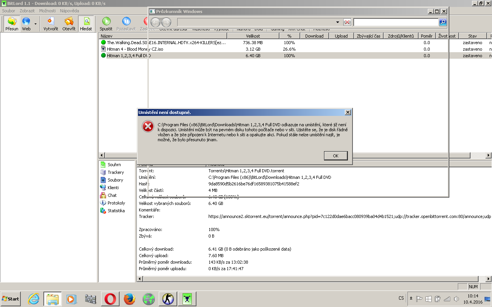
Task: Click the torrent hash value
Action: [x=254, y=184]
